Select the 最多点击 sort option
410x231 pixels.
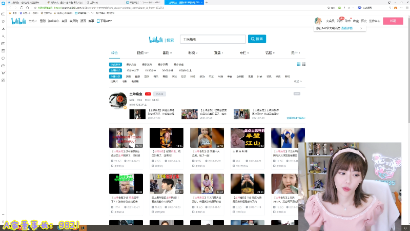tap(131, 65)
